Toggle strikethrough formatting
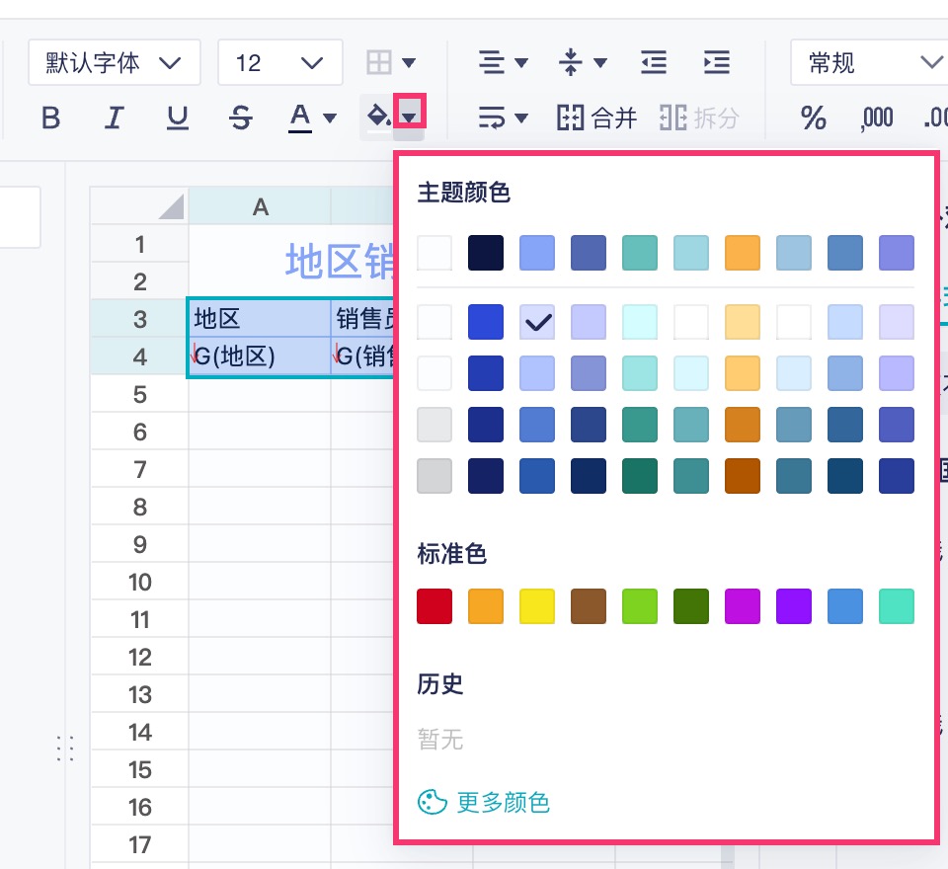The height and width of the screenshot is (869, 948). [241, 118]
